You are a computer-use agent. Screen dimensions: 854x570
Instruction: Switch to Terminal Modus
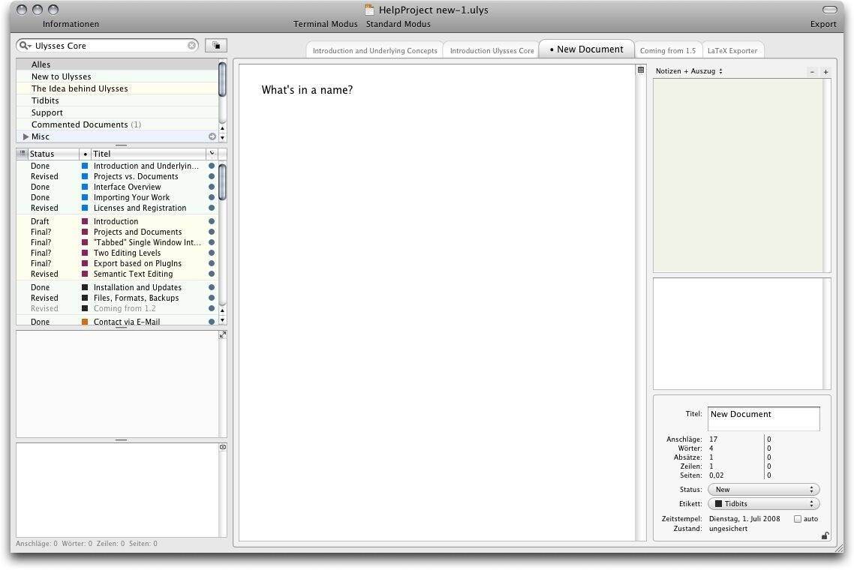click(x=325, y=24)
